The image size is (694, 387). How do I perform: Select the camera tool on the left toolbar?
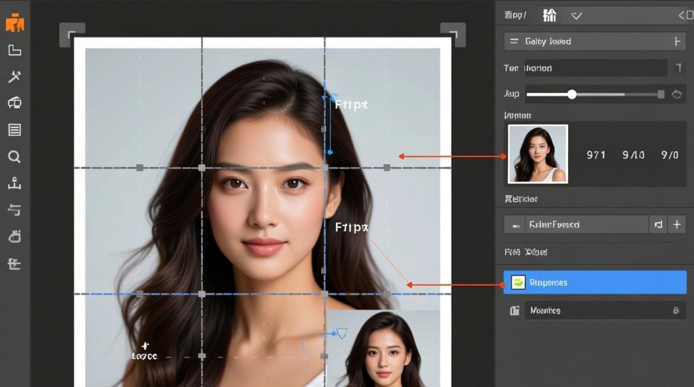(14, 103)
